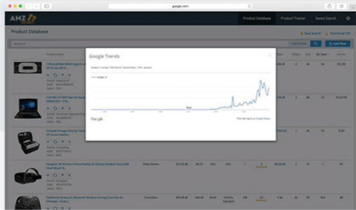The height and width of the screenshot is (210, 356).
Task: Open the laptop product thumbnail
Action: click(x=28, y=108)
